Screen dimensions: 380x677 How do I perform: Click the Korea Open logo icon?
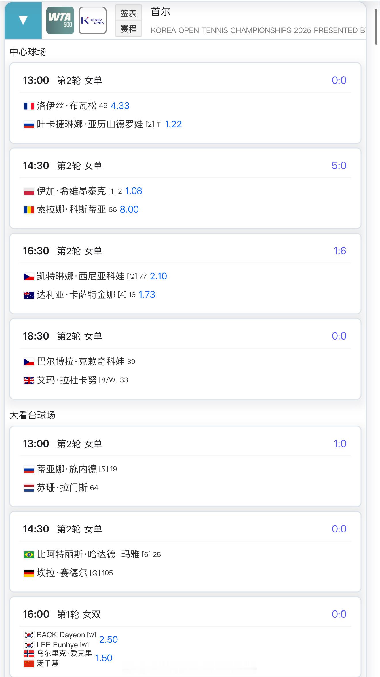coord(93,20)
